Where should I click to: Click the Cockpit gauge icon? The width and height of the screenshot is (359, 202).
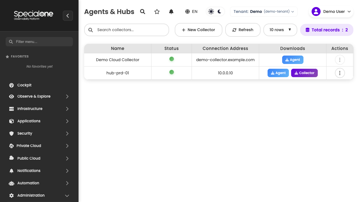pyautogui.click(x=11, y=85)
